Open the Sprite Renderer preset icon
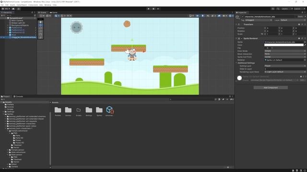 click(302, 38)
